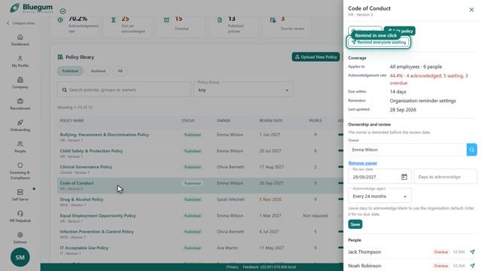Click the Owner field with Emma Wilson
Viewport: 482px width, 271px height.
[407, 150]
